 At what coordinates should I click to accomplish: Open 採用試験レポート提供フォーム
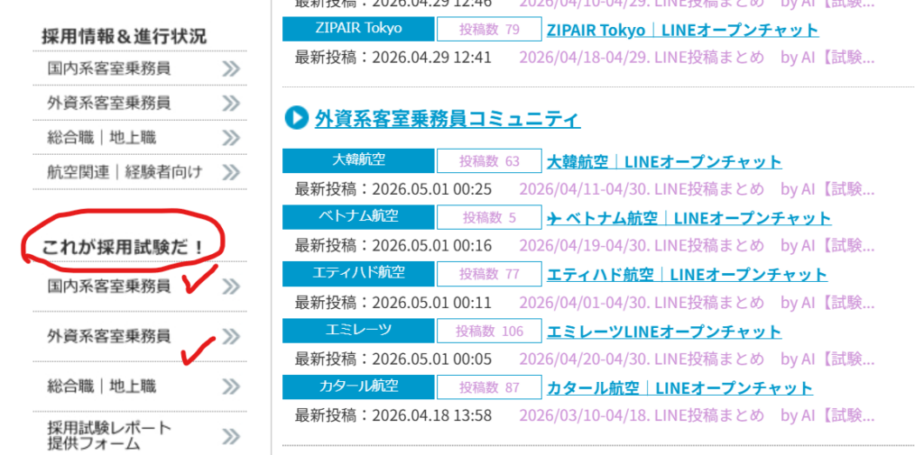[109, 435]
